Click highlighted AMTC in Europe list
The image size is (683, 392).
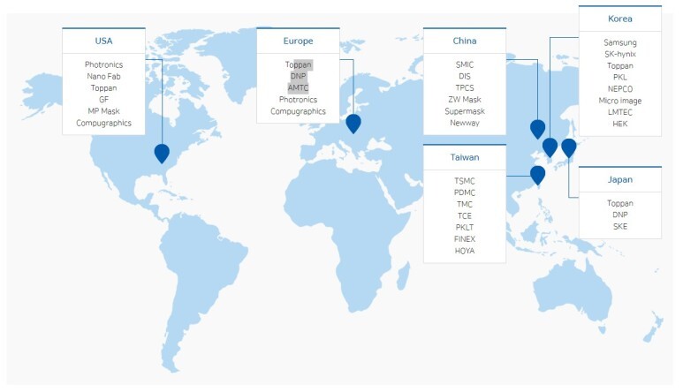298,88
